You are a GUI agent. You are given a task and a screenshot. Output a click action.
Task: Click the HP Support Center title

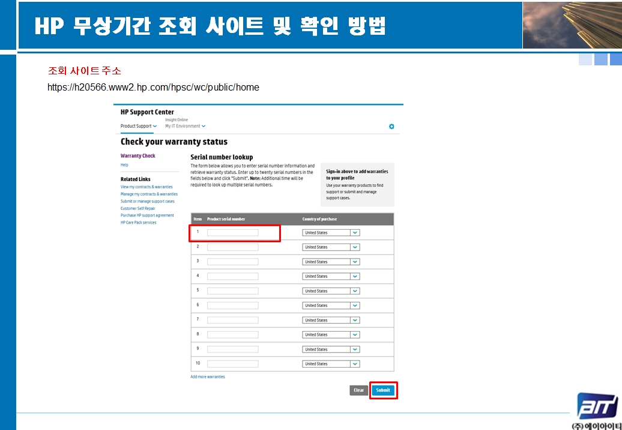click(x=147, y=112)
